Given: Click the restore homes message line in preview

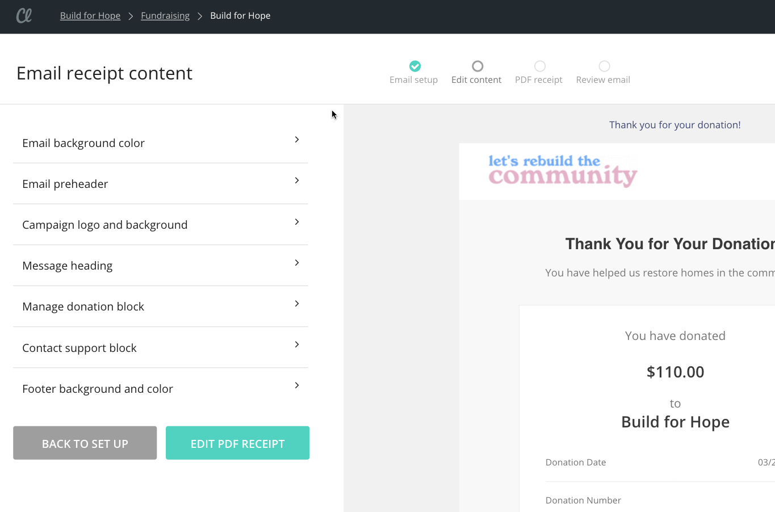Looking at the screenshot, I should [660, 273].
